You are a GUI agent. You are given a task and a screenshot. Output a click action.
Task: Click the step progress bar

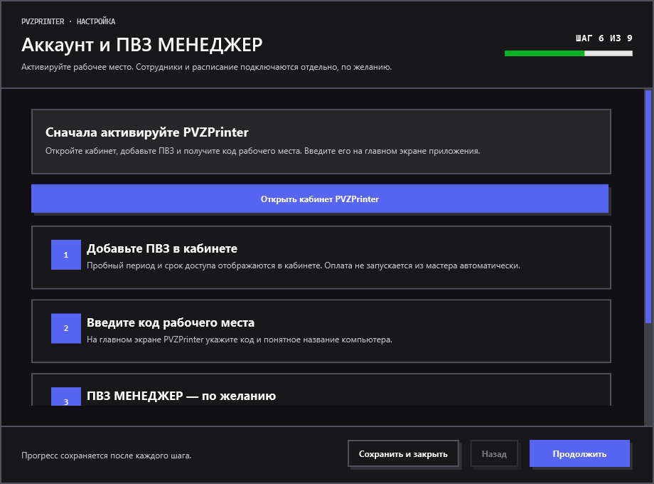click(x=569, y=53)
